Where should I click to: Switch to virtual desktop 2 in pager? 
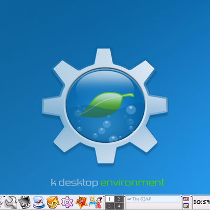tap(119, 199)
